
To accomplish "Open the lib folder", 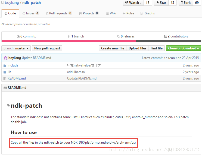I will click(x=9, y=72).
